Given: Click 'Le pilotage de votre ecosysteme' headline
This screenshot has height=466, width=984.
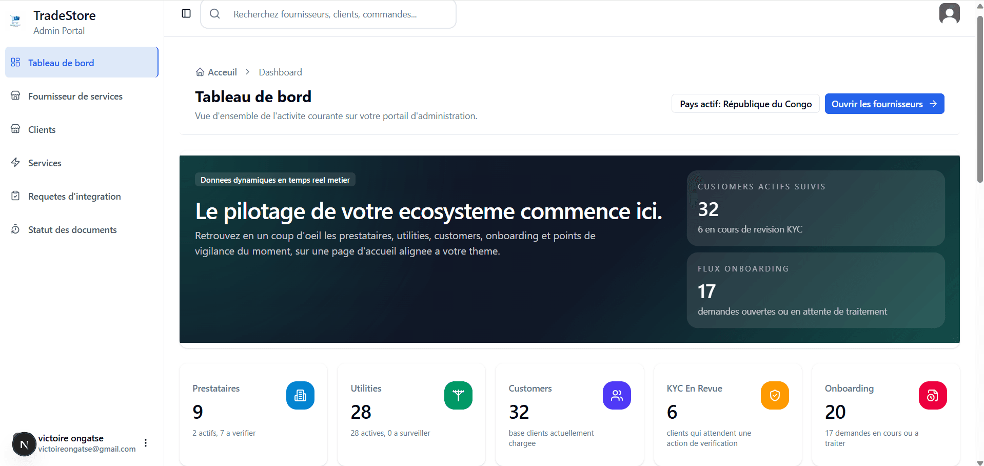Looking at the screenshot, I should tap(428, 211).
